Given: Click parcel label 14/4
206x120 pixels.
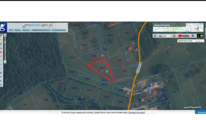Looking at the screenshot, I should click(x=120, y=60).
